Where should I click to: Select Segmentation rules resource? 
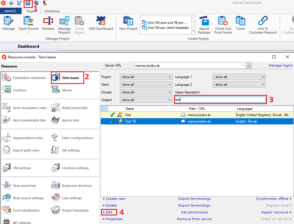[22, 138]
